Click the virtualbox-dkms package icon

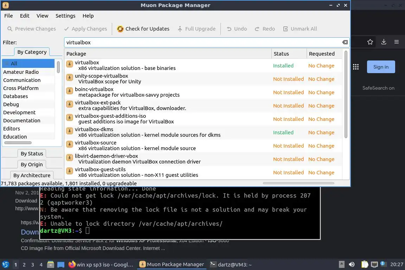tap(70, 131)
